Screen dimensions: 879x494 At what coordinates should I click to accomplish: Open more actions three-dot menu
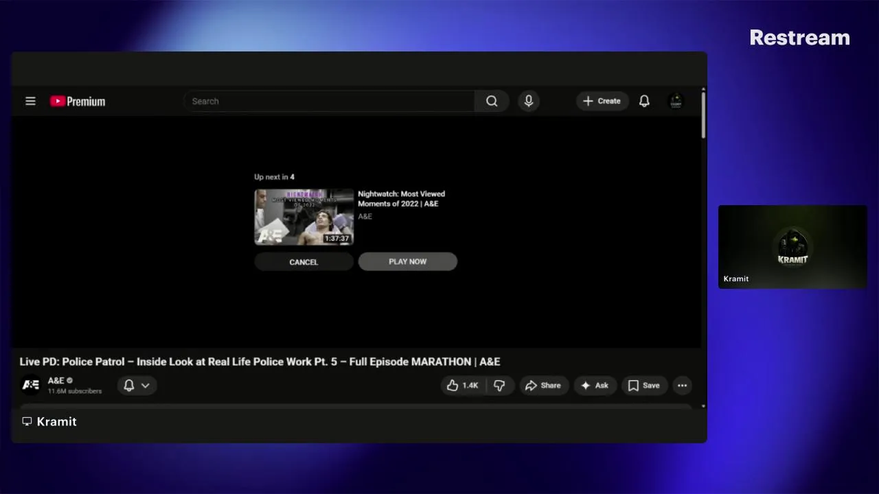click(682, 386)
